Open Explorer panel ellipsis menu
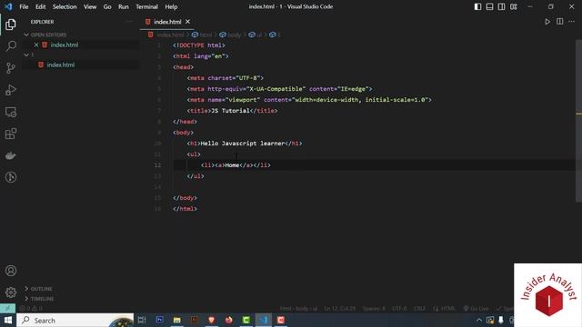 (x=129, y=22)
